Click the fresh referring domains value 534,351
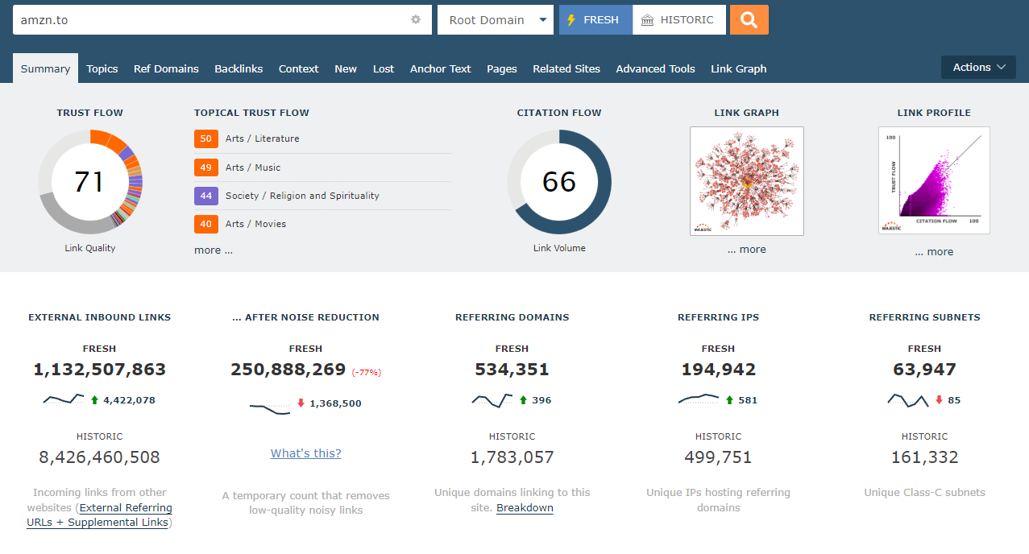Image resolution: width=1029 pixels, height=554 pixels. (x=512, y=370)
